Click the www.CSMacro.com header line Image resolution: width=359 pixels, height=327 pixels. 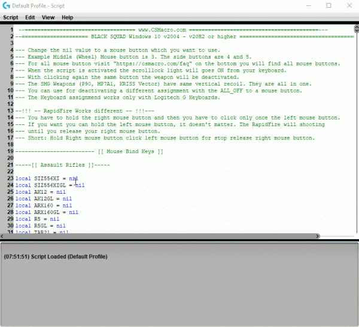tap(162, 29)
